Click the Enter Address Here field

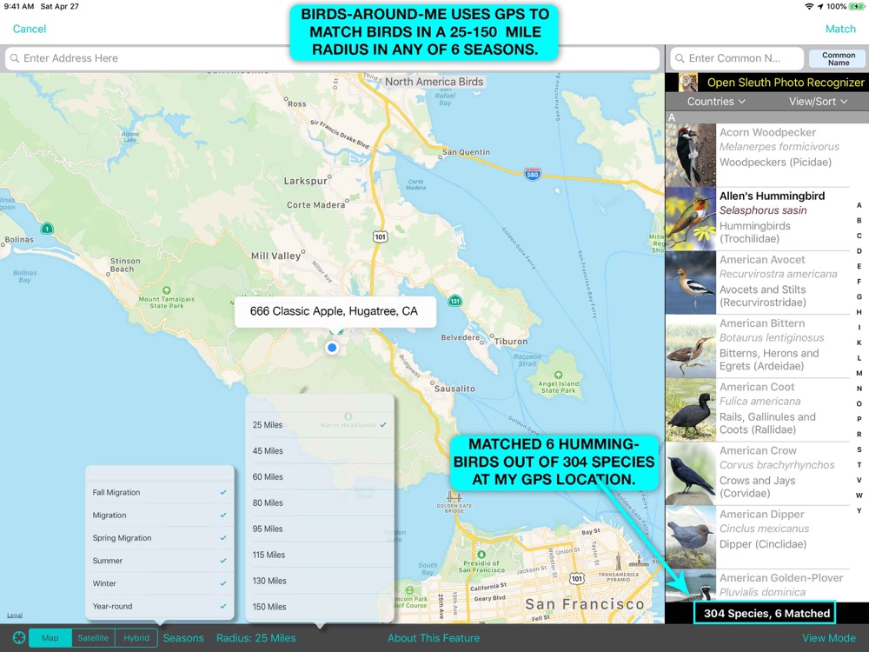332,58
